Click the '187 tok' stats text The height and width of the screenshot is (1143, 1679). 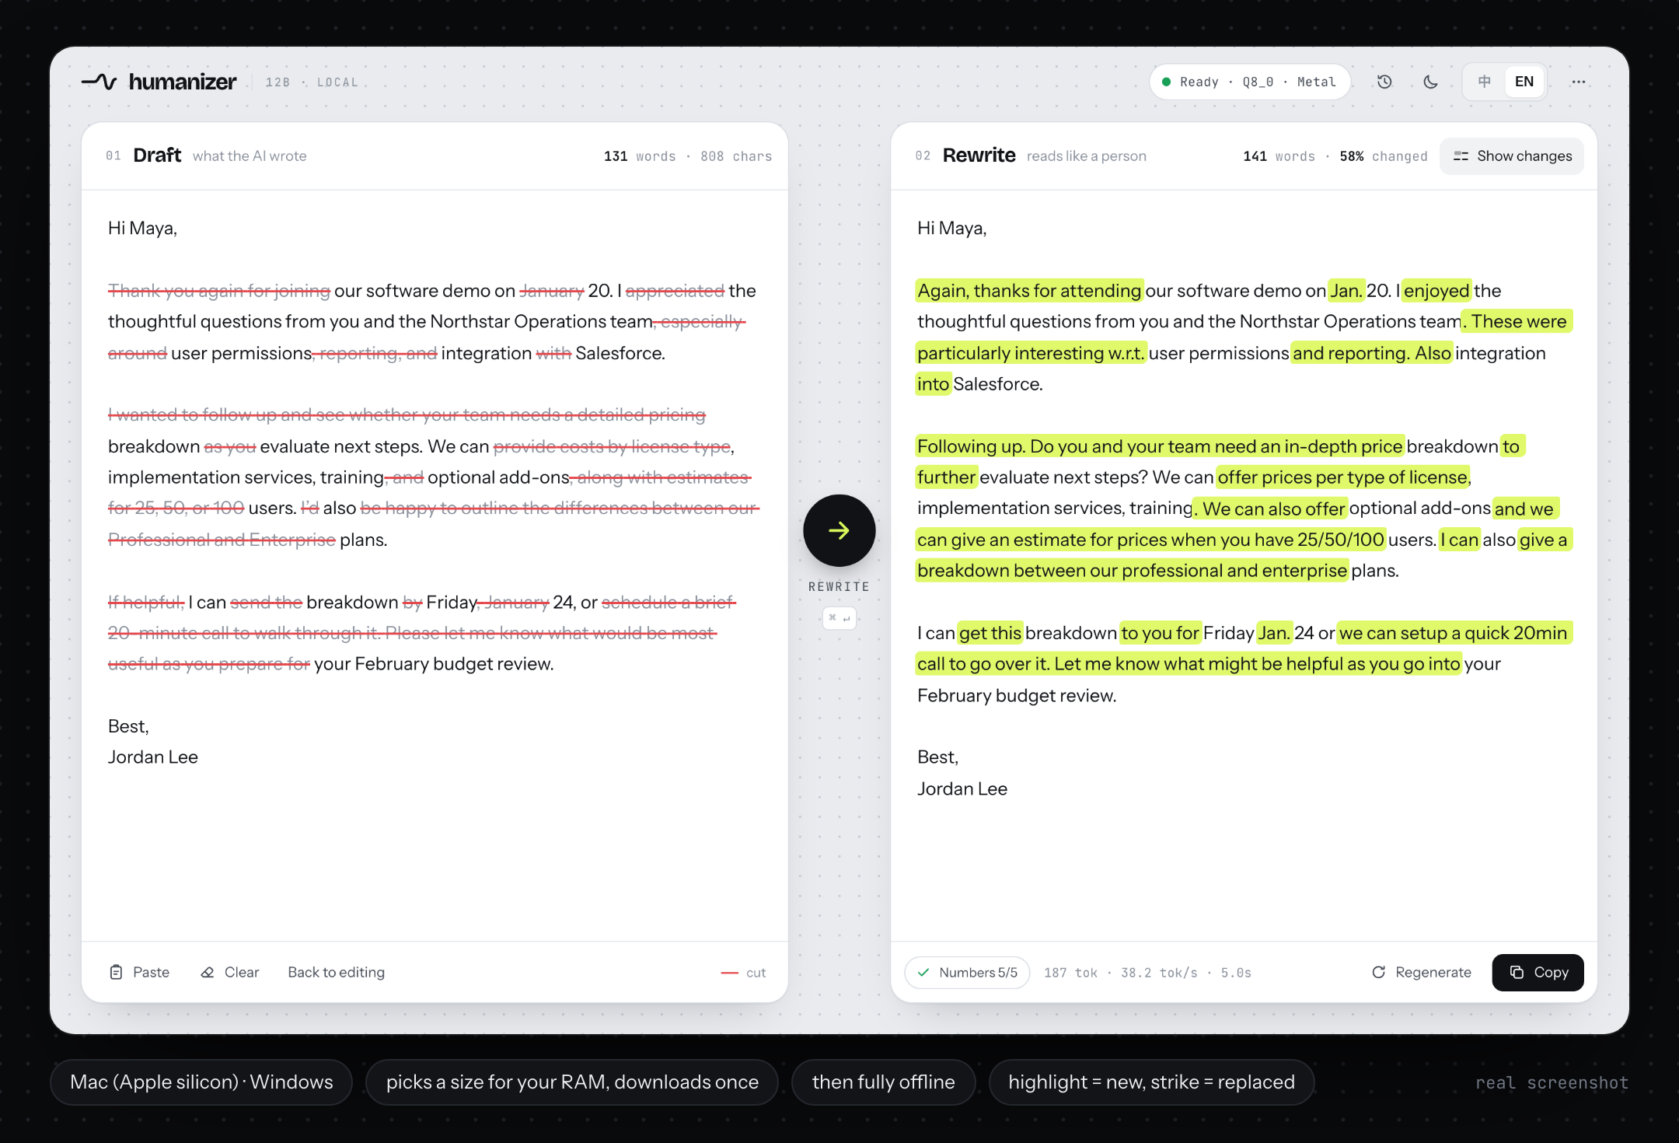[x=1070, y=973]
